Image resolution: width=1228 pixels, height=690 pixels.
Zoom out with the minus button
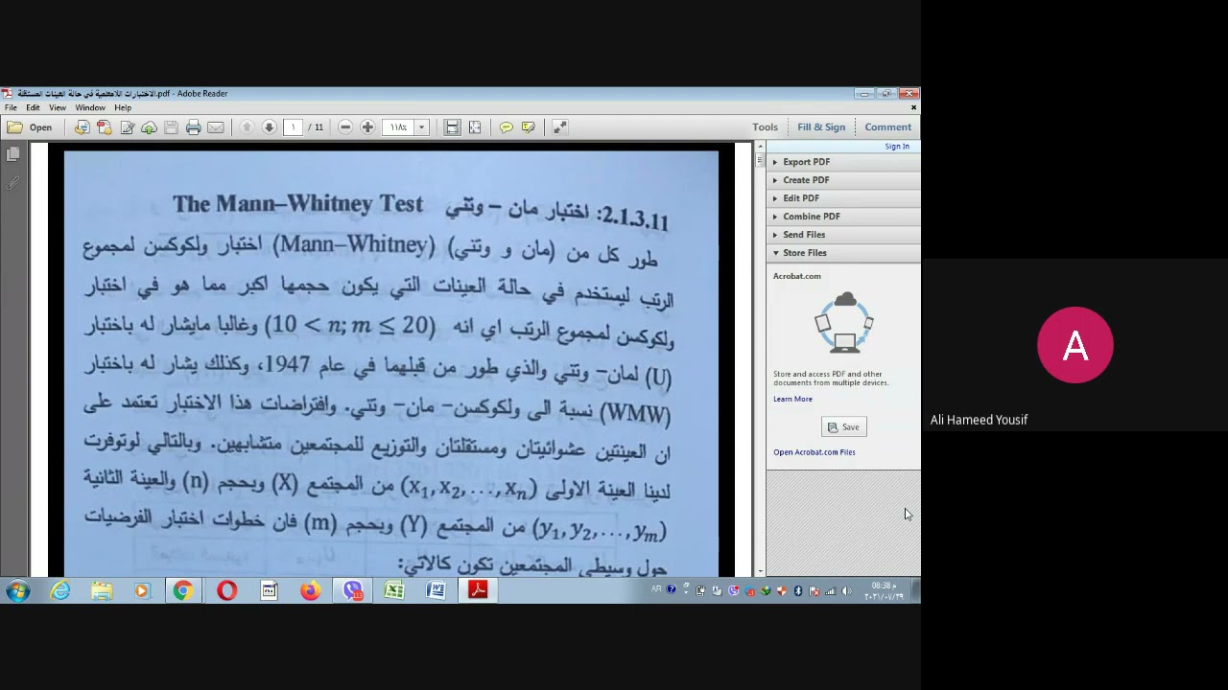pyautogui.click(x=345, y=127)
